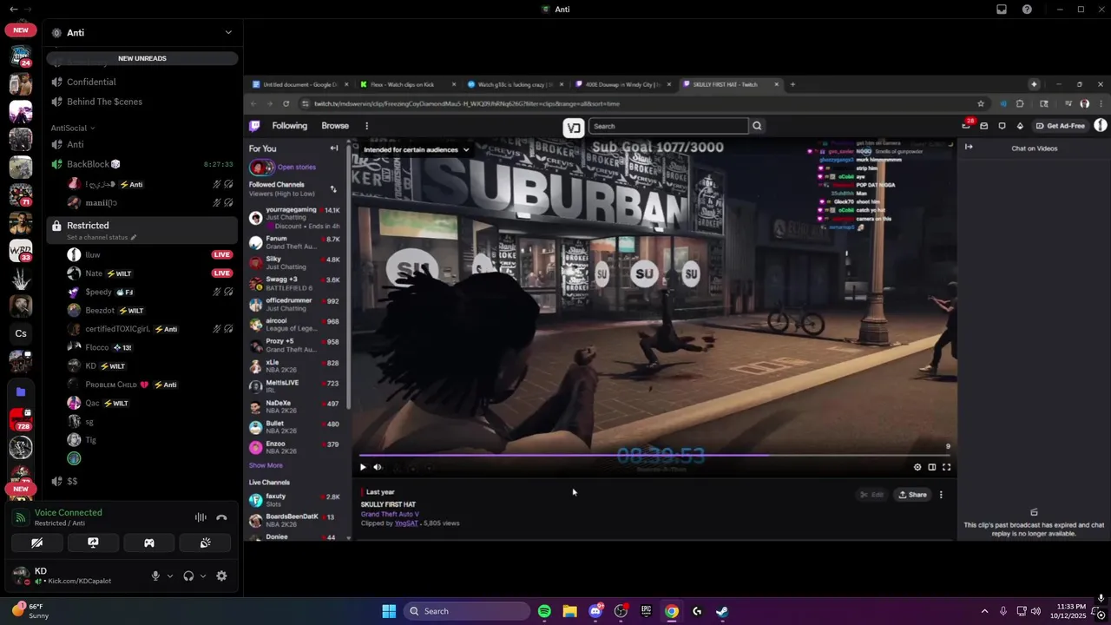Screen dimensions: 1111x625
Task: Click Show More under followed channels
Action: tap(266, 465)
